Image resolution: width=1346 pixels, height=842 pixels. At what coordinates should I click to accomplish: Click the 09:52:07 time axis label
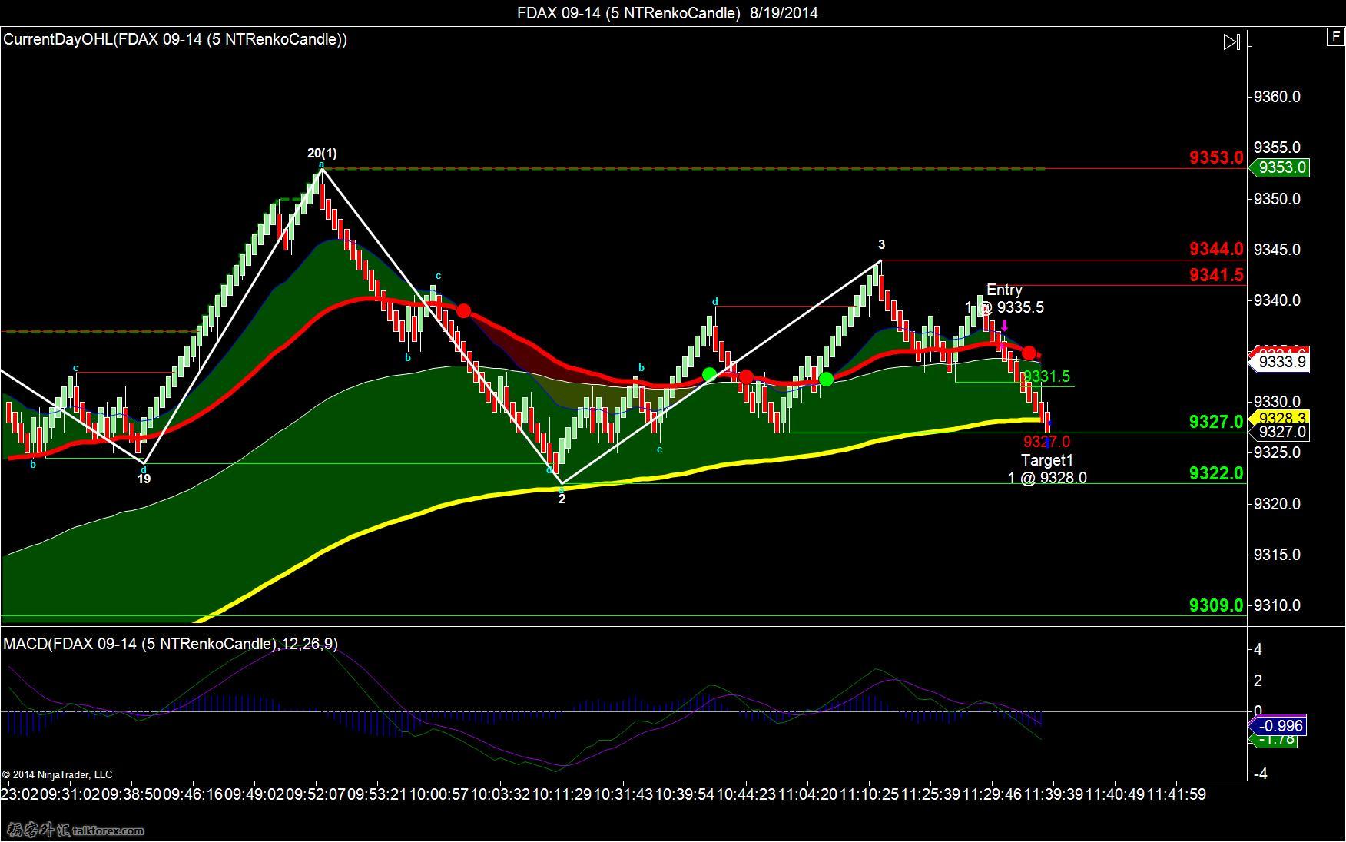316,794
